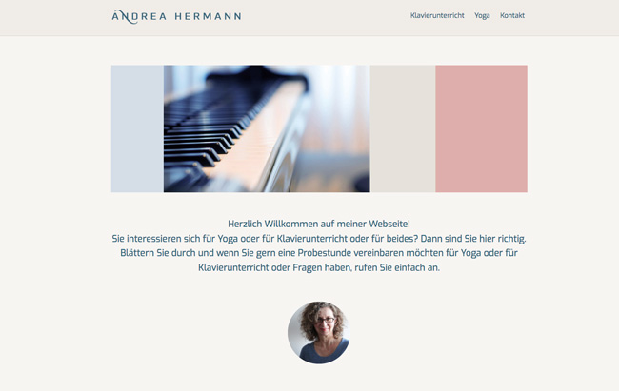
Task: Click the empty header bar area
Action: pos(324,18)
